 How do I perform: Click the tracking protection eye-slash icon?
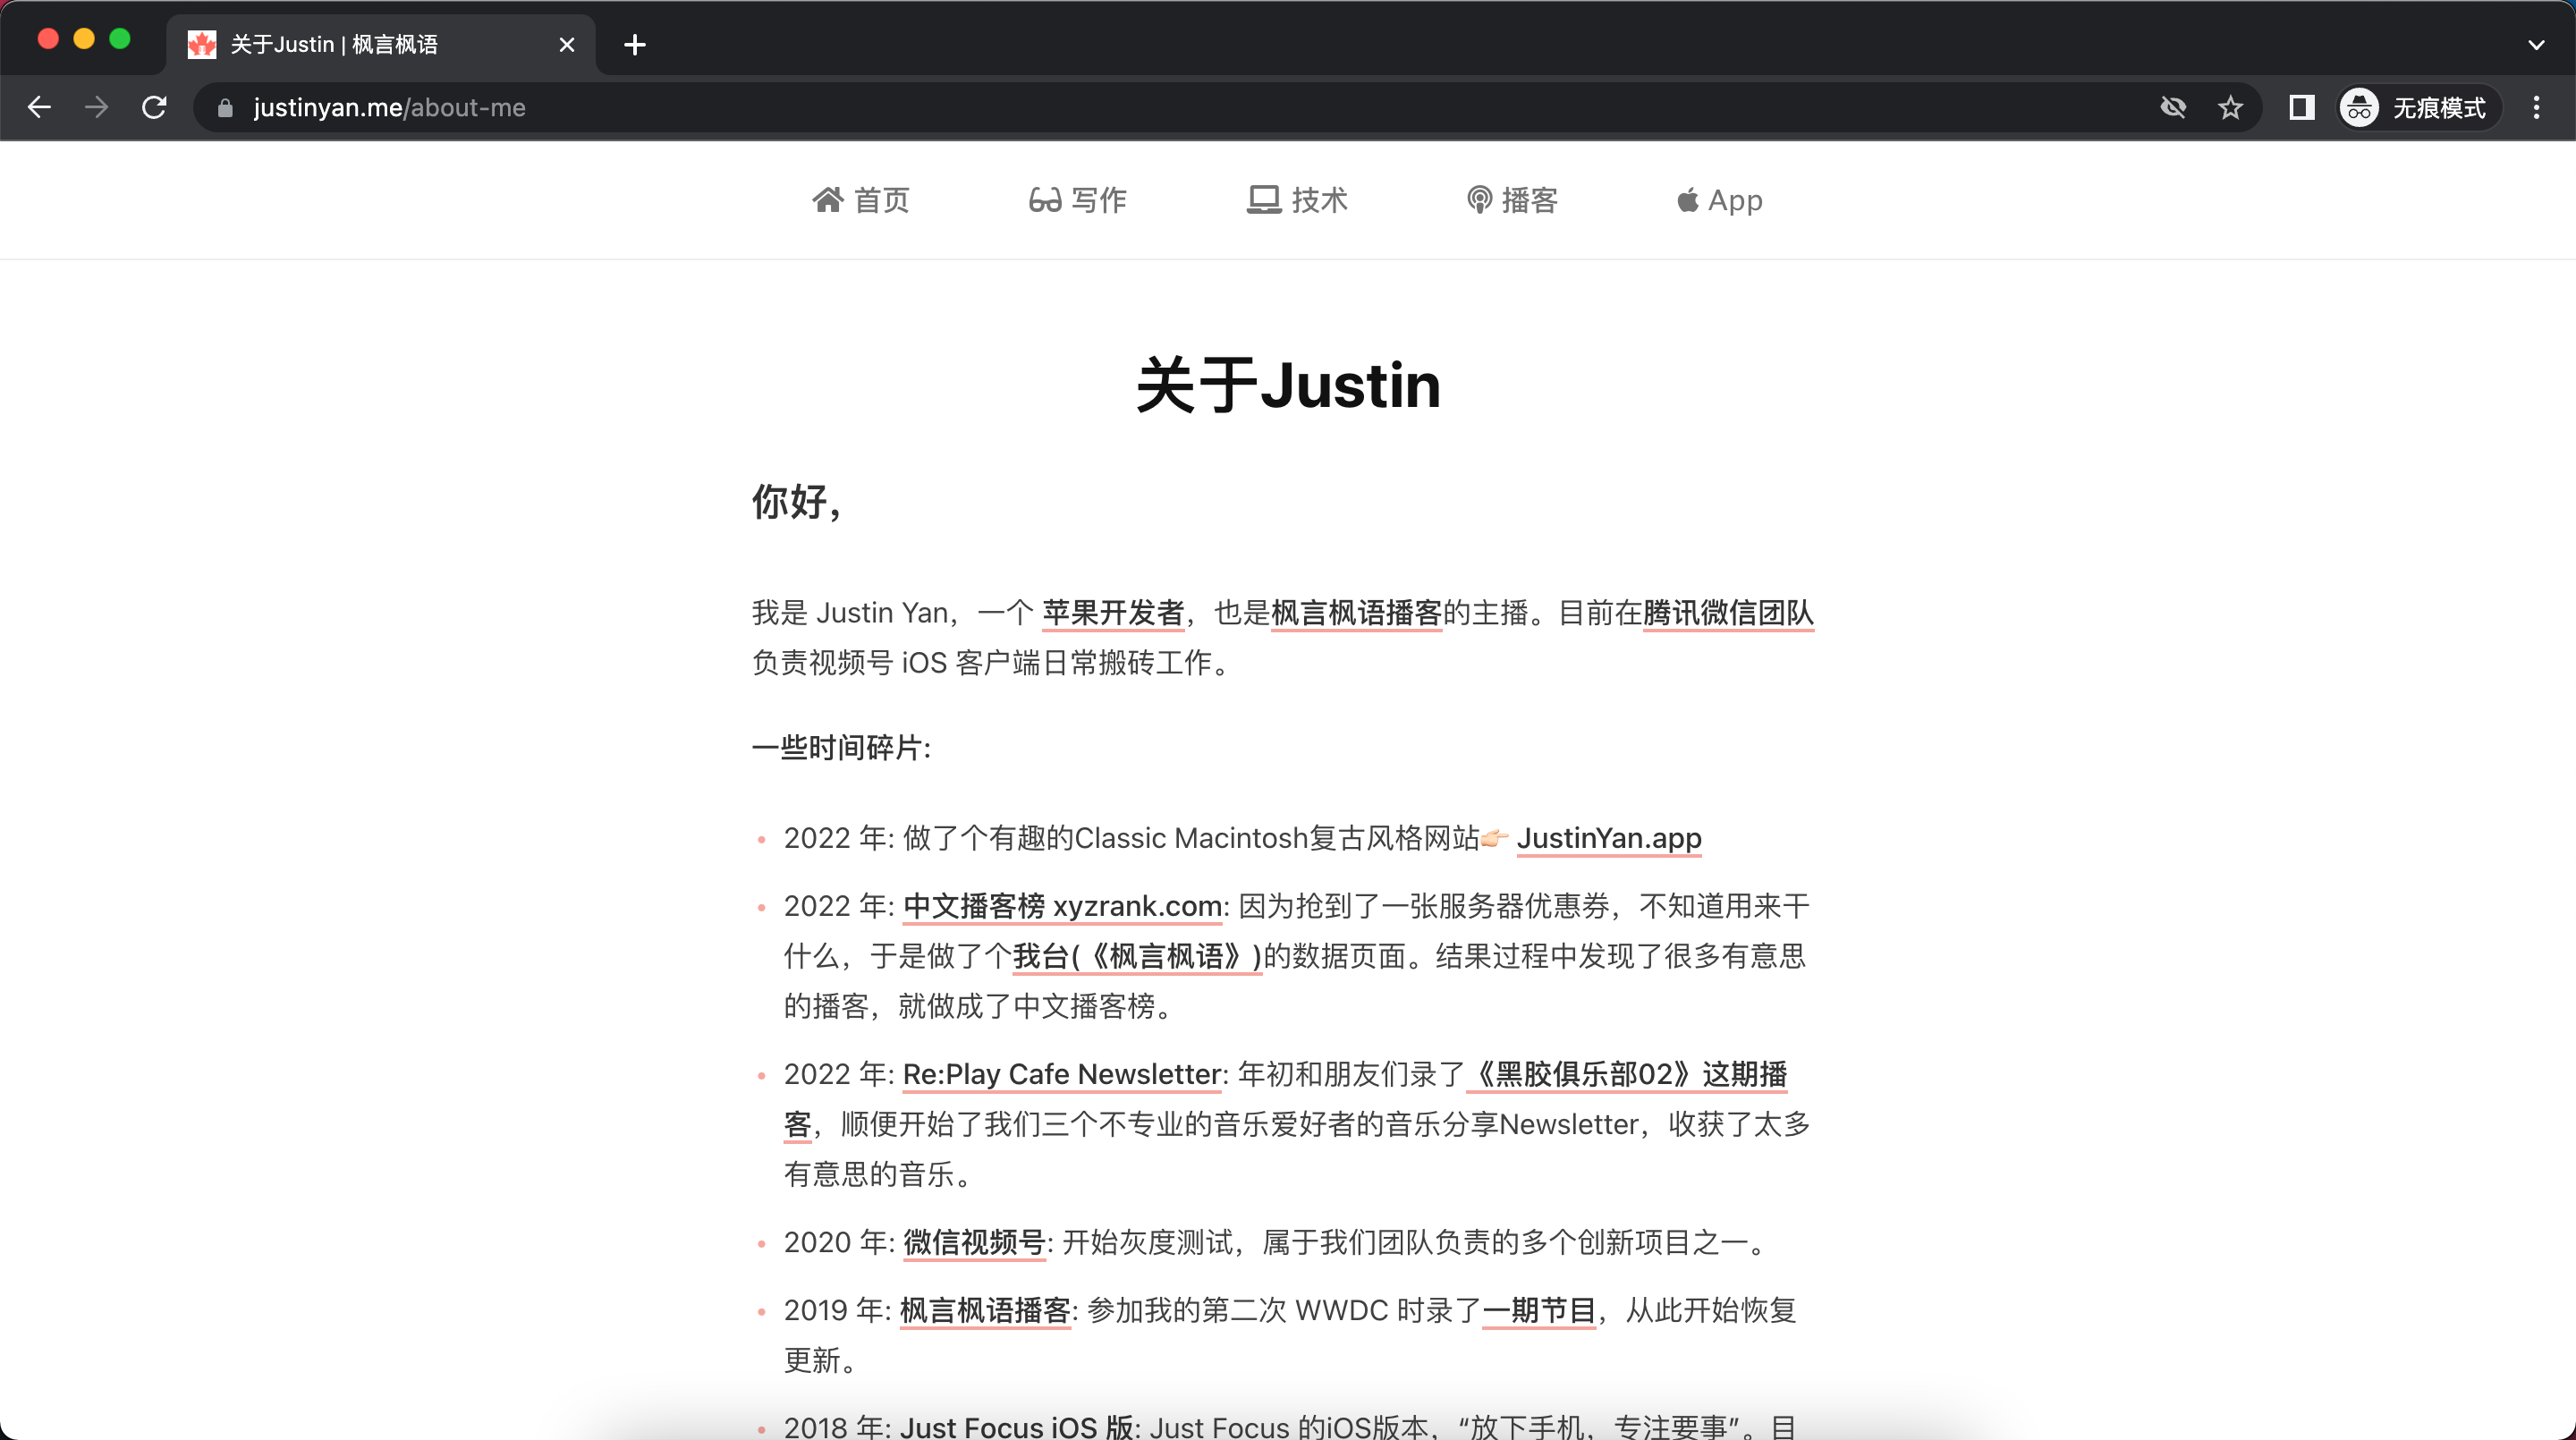tap(2172, 107)
